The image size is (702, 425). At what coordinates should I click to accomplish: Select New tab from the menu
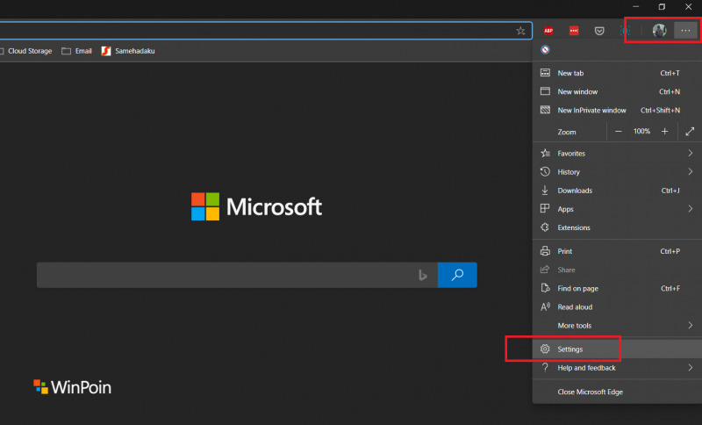(x=617, y=73)
